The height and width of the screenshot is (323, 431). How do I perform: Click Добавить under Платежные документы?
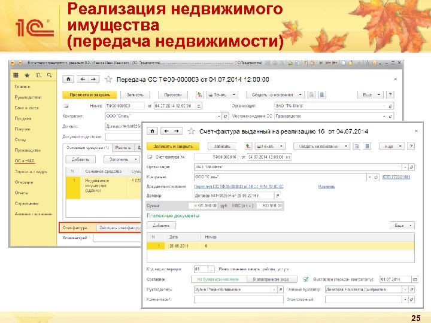(161, 226)
